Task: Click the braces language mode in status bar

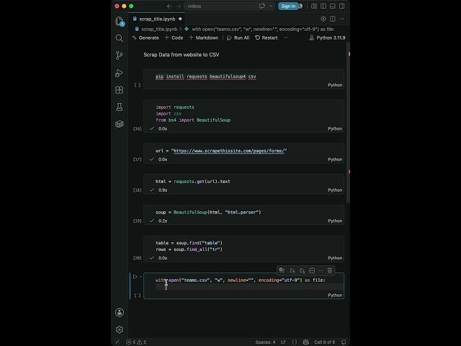Action: click(295, 342)
